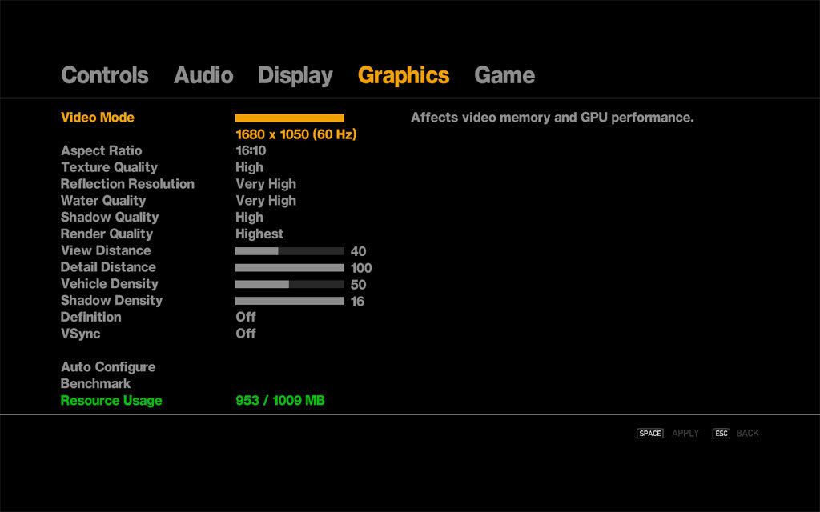The width and height of the screenshot is (820, 512).
Task: Switch to the Audio tab
Action: pos(203,75)
